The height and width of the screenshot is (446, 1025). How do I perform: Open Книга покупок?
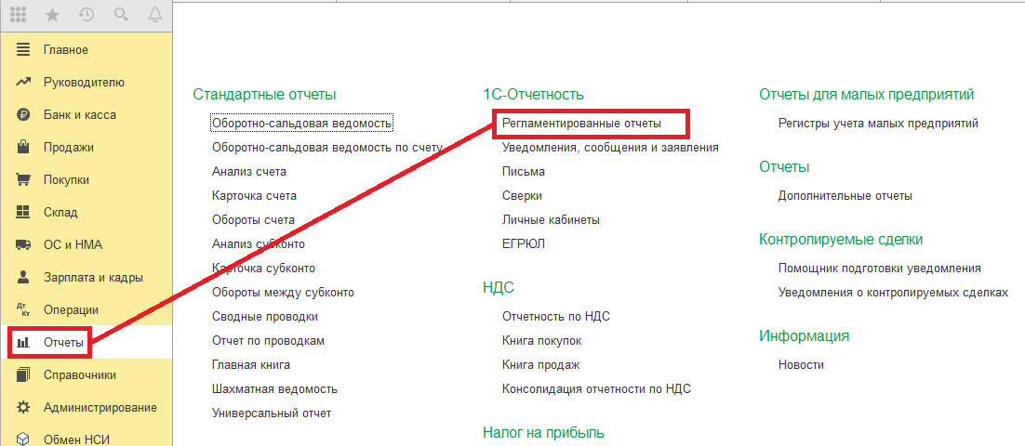[542, 341]
